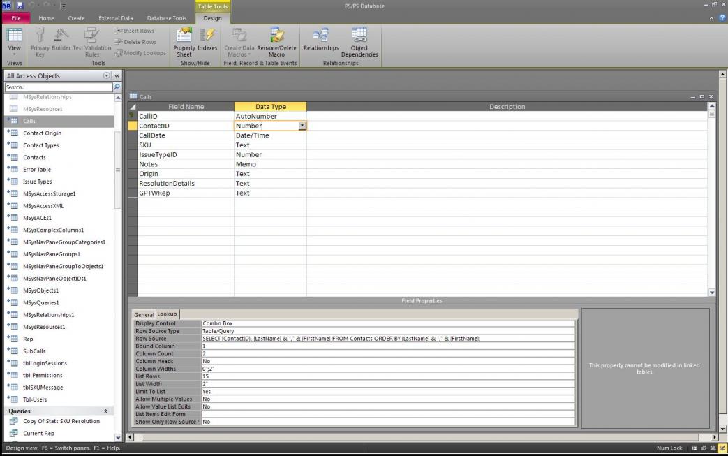Switch to the Create ribbon tab
728x456 pixels.
click(x=76, y=18)
